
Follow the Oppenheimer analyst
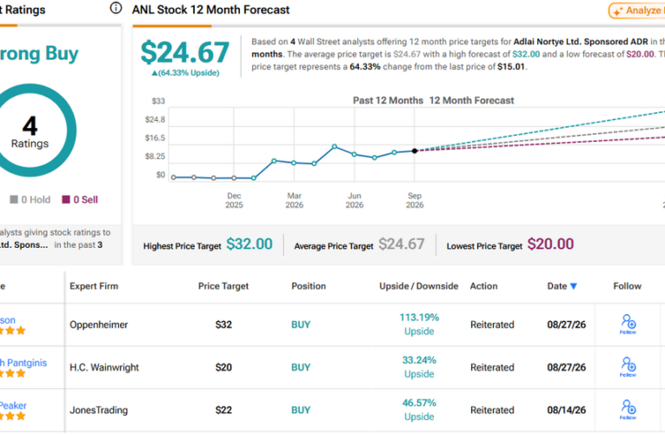(x=628, y=324)
